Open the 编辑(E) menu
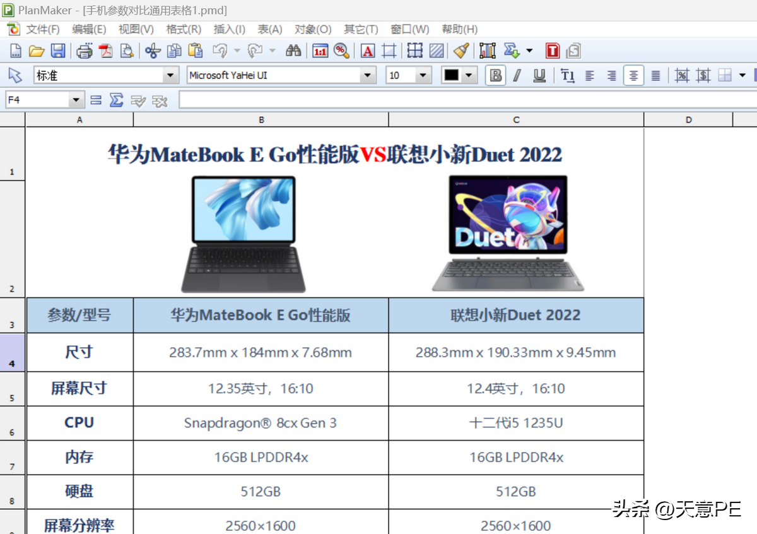The height and width of the screenshot is (534, 757). pos(89,29)
